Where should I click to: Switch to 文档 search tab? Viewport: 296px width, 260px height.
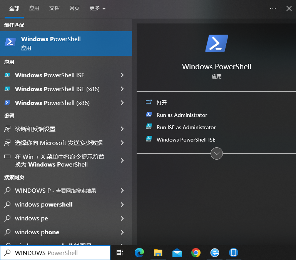[x=54, y=8]
